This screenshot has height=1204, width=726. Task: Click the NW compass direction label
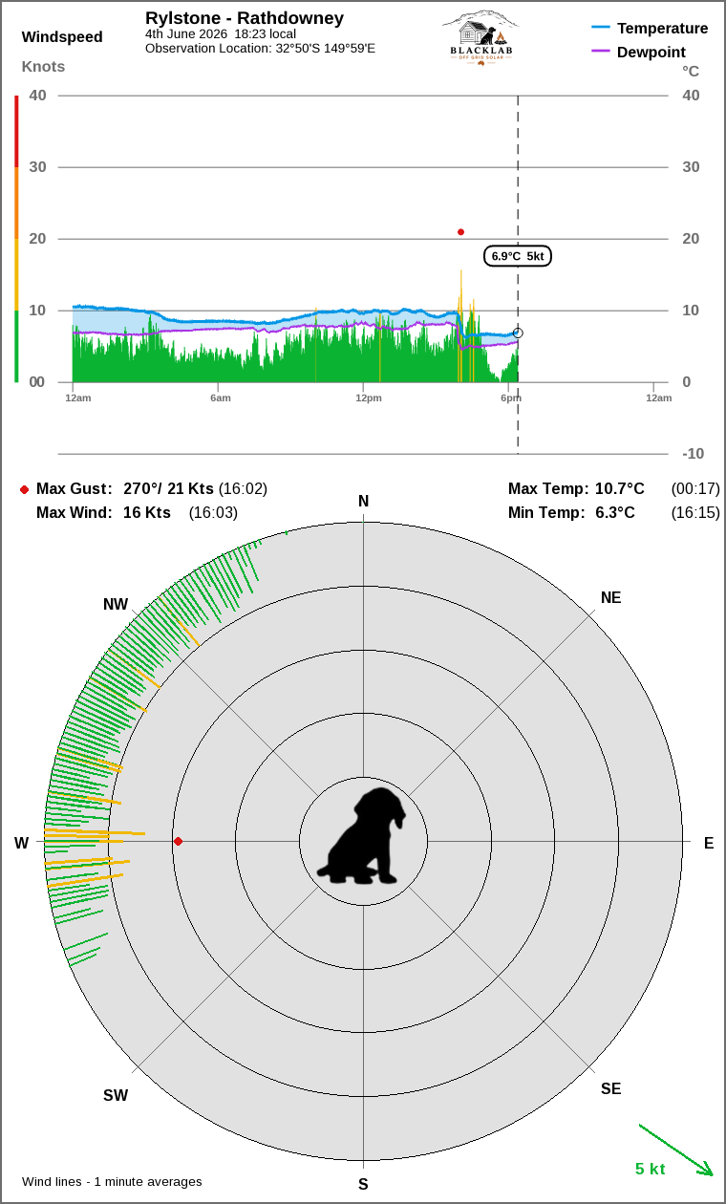pyautogui.click(x=116, y=605)
